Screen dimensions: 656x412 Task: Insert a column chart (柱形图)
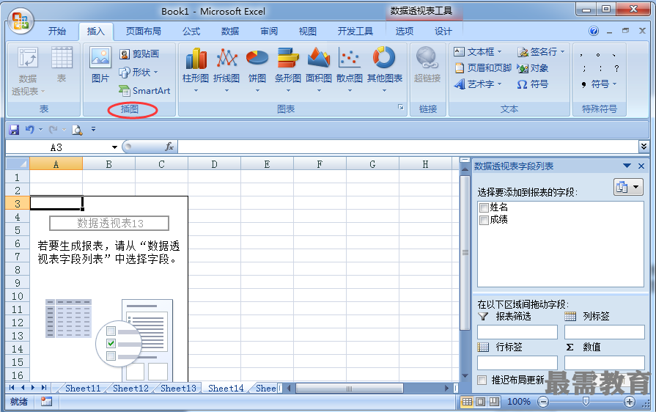[x=196, y=70]
